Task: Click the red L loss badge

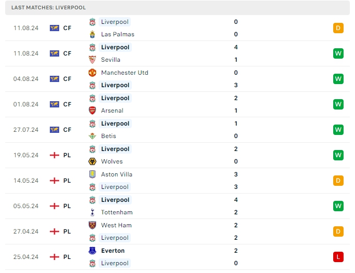Action: [338, 257]
